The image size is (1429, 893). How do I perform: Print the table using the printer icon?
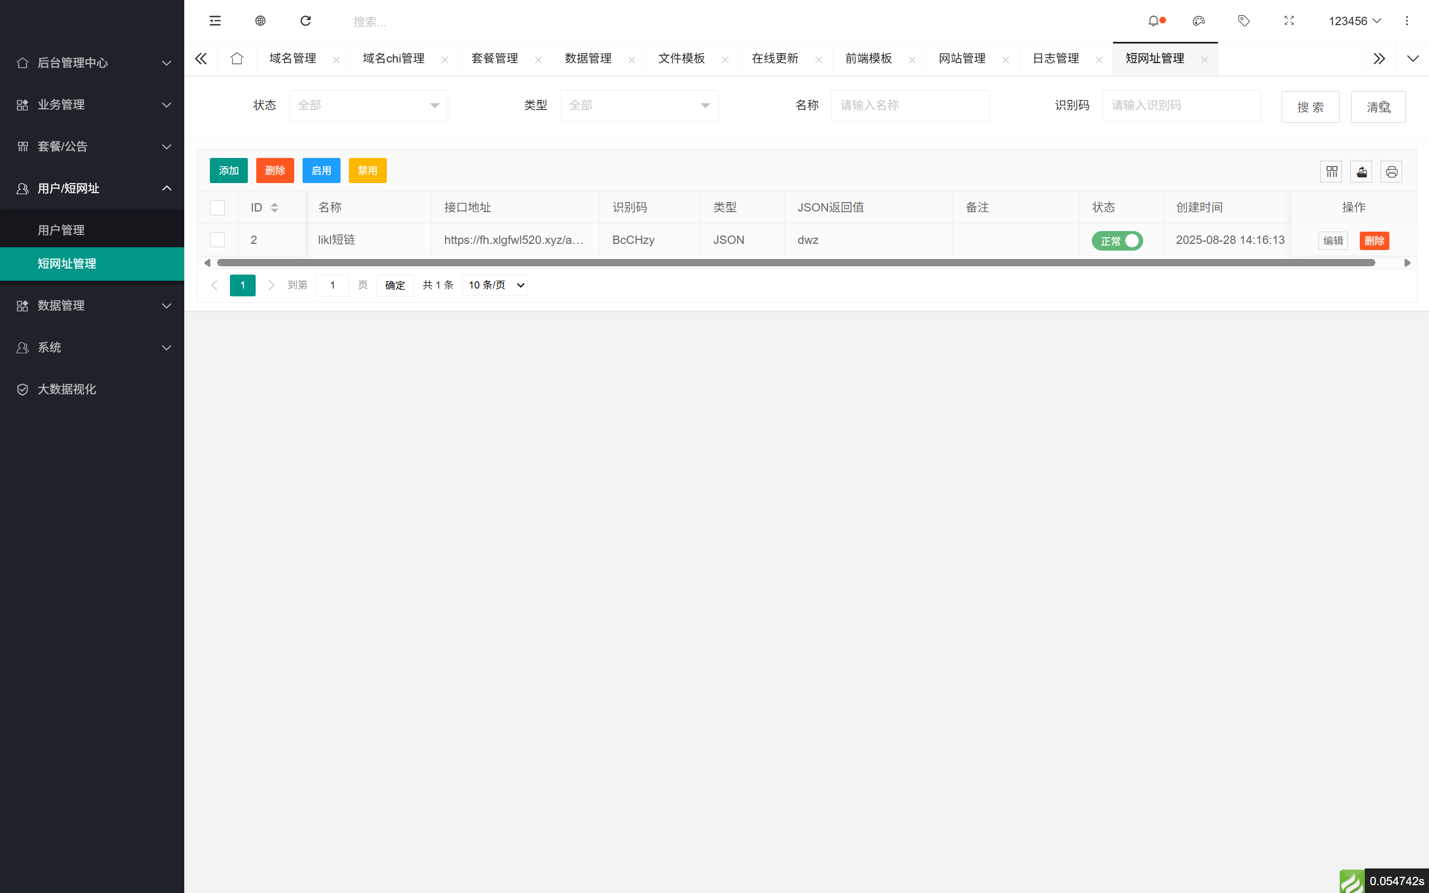click(1391, 171)
